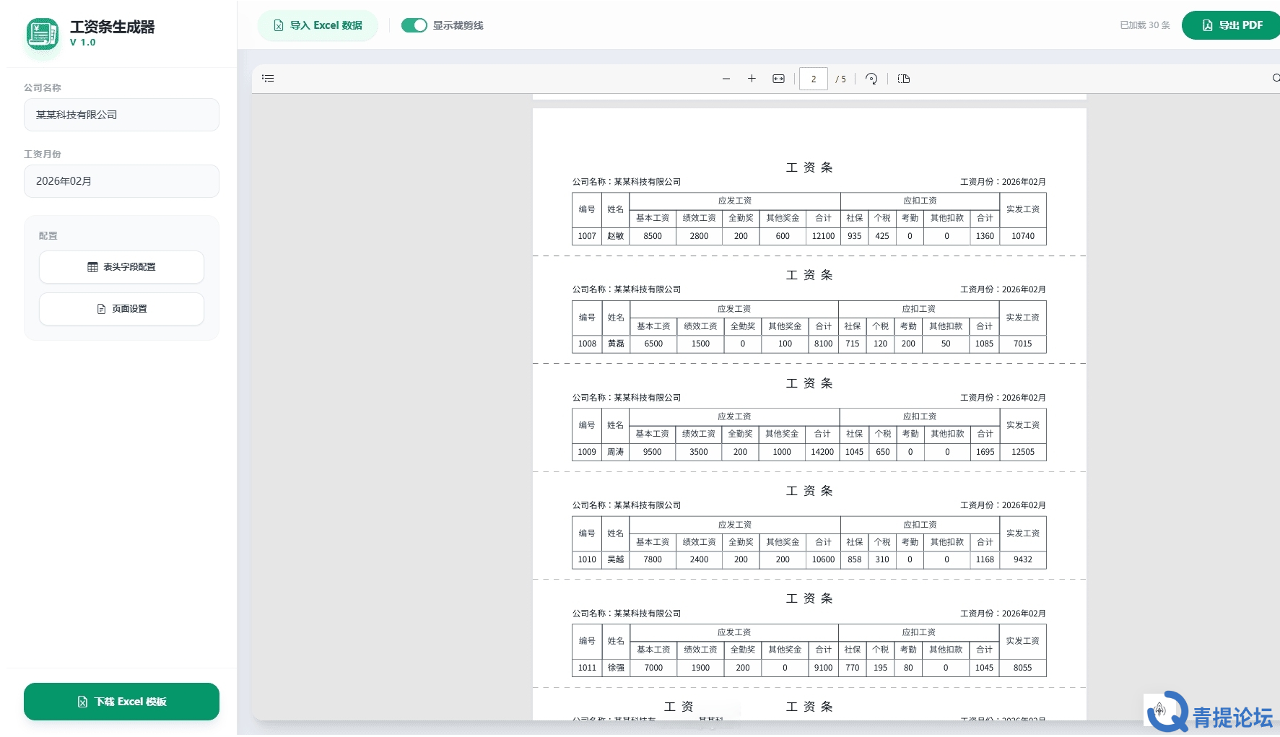Screen dimensions: 1280x737
Task: Click payslip row for 1010 吴越
Action: tap(809, 559)
